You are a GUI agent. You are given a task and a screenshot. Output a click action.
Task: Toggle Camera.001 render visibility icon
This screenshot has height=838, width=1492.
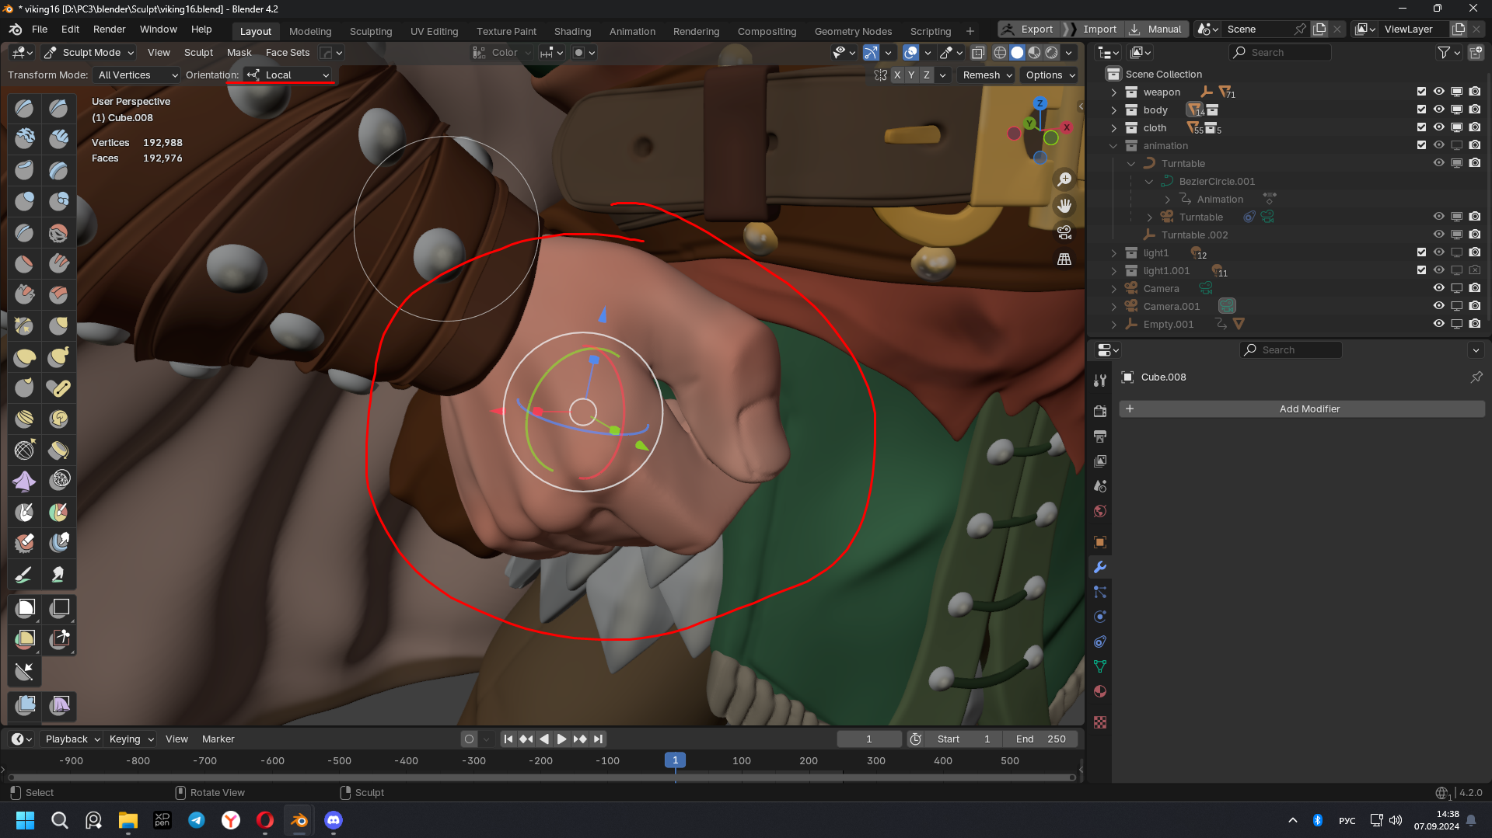click(1475, 306)
